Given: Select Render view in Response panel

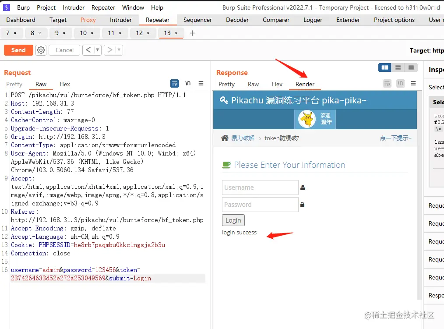Looking at the screenshot, I should click(305, 84).
